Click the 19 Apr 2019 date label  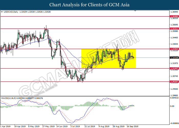click(20, 126)
